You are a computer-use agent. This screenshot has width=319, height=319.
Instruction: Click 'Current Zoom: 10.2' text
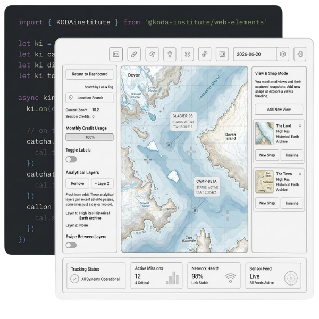82,110
